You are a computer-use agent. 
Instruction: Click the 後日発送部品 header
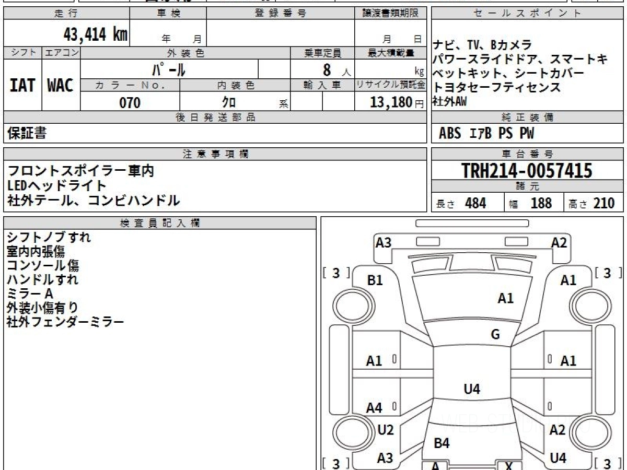click(215, 118)
